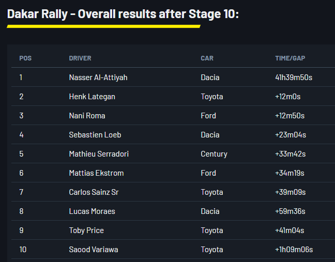The width and height of the screenshot is (335, 262).
Task: Click the CAR column header
Action: pos(207,58)
